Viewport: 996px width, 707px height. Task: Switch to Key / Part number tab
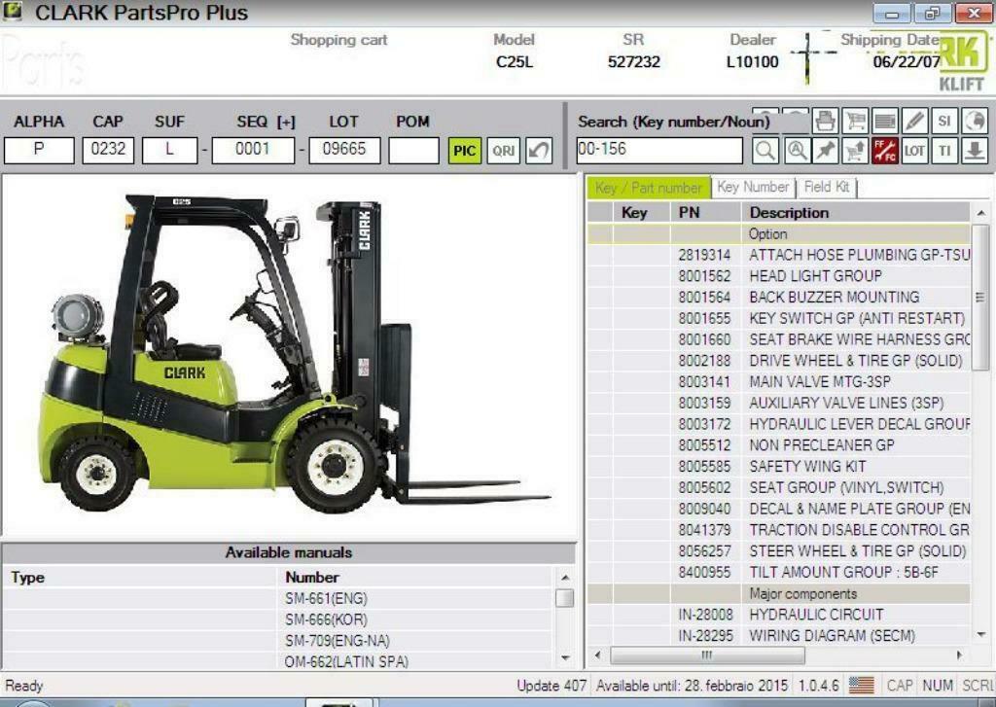tap(648, 188)
